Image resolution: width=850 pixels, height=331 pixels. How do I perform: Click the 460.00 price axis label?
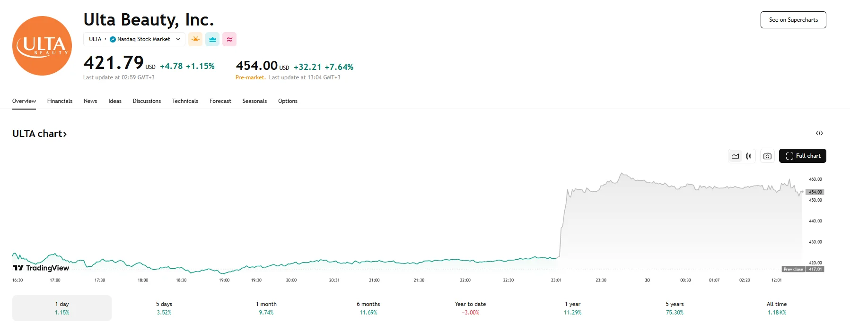[x=815, y=179]
